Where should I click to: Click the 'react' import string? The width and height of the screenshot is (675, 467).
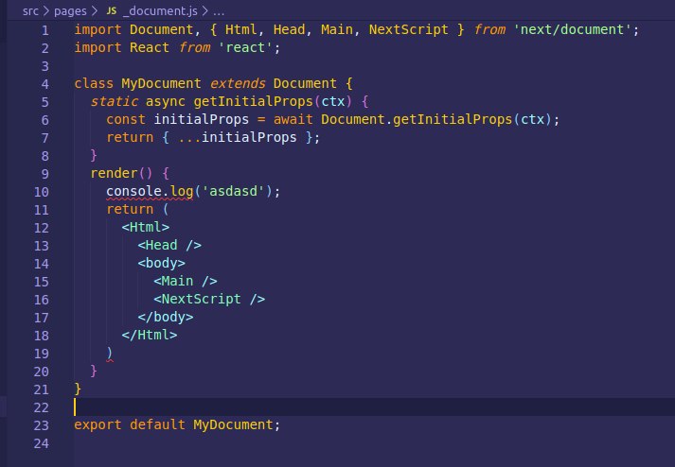pos(245,47)
